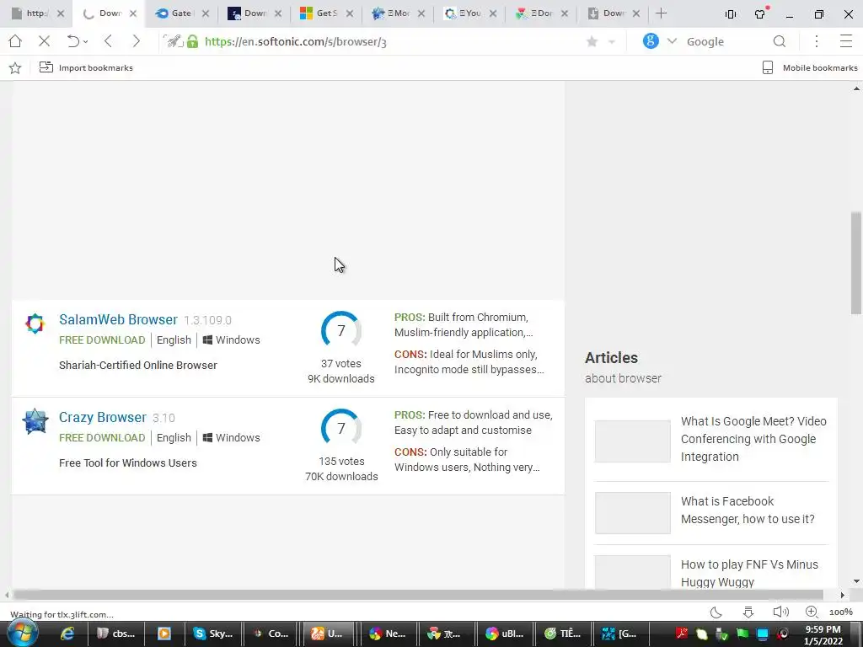Open search engine selector chevron
This screenshot has height=647, width=863.
[x=672, y=41]
